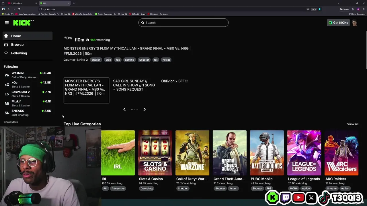
Task: Click the browser Back arrow
Action: (x=9, y=9)
